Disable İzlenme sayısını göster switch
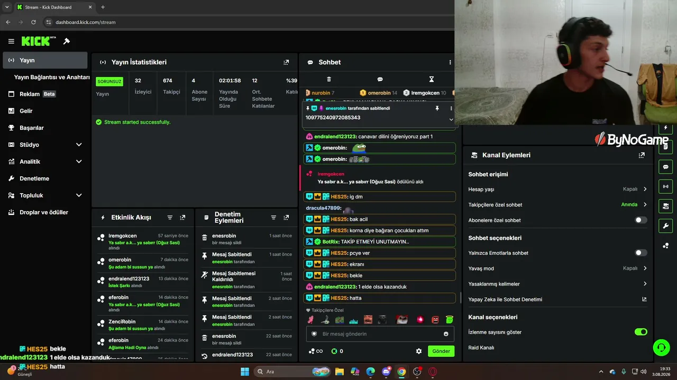This screenshot has width=677, height=380. pos(641,332)
